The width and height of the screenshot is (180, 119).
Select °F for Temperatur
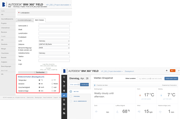click(x=52, y=80)
